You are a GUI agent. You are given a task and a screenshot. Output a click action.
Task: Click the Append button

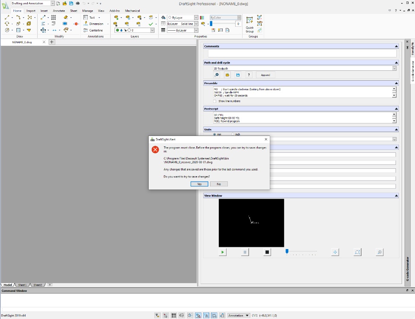tap(265, 75)
